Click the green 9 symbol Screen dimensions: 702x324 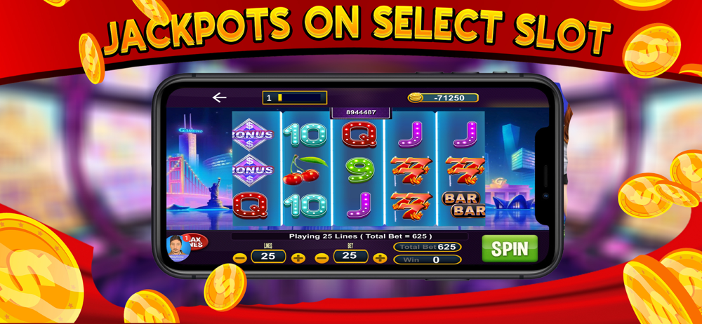(x=359, y=170)
